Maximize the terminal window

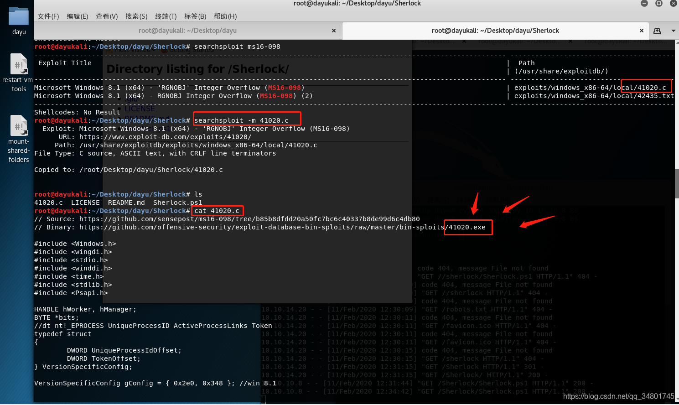click(659, 3)
